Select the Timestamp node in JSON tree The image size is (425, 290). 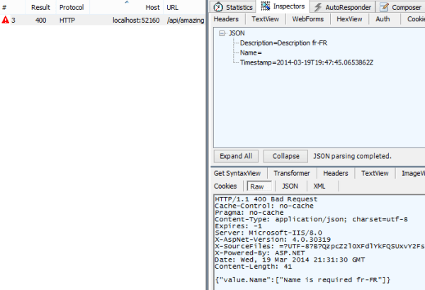click(306, 62)
